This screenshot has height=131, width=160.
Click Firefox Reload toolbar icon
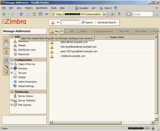pyautogui.click(x=22, y=14)
